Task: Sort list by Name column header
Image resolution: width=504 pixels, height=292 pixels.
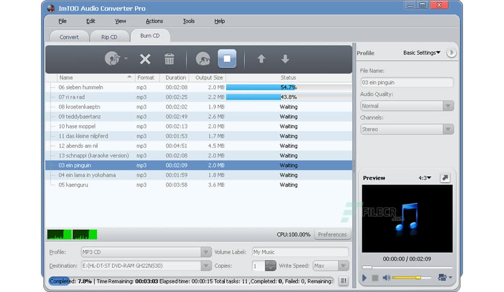Action: tap(96, 77)
